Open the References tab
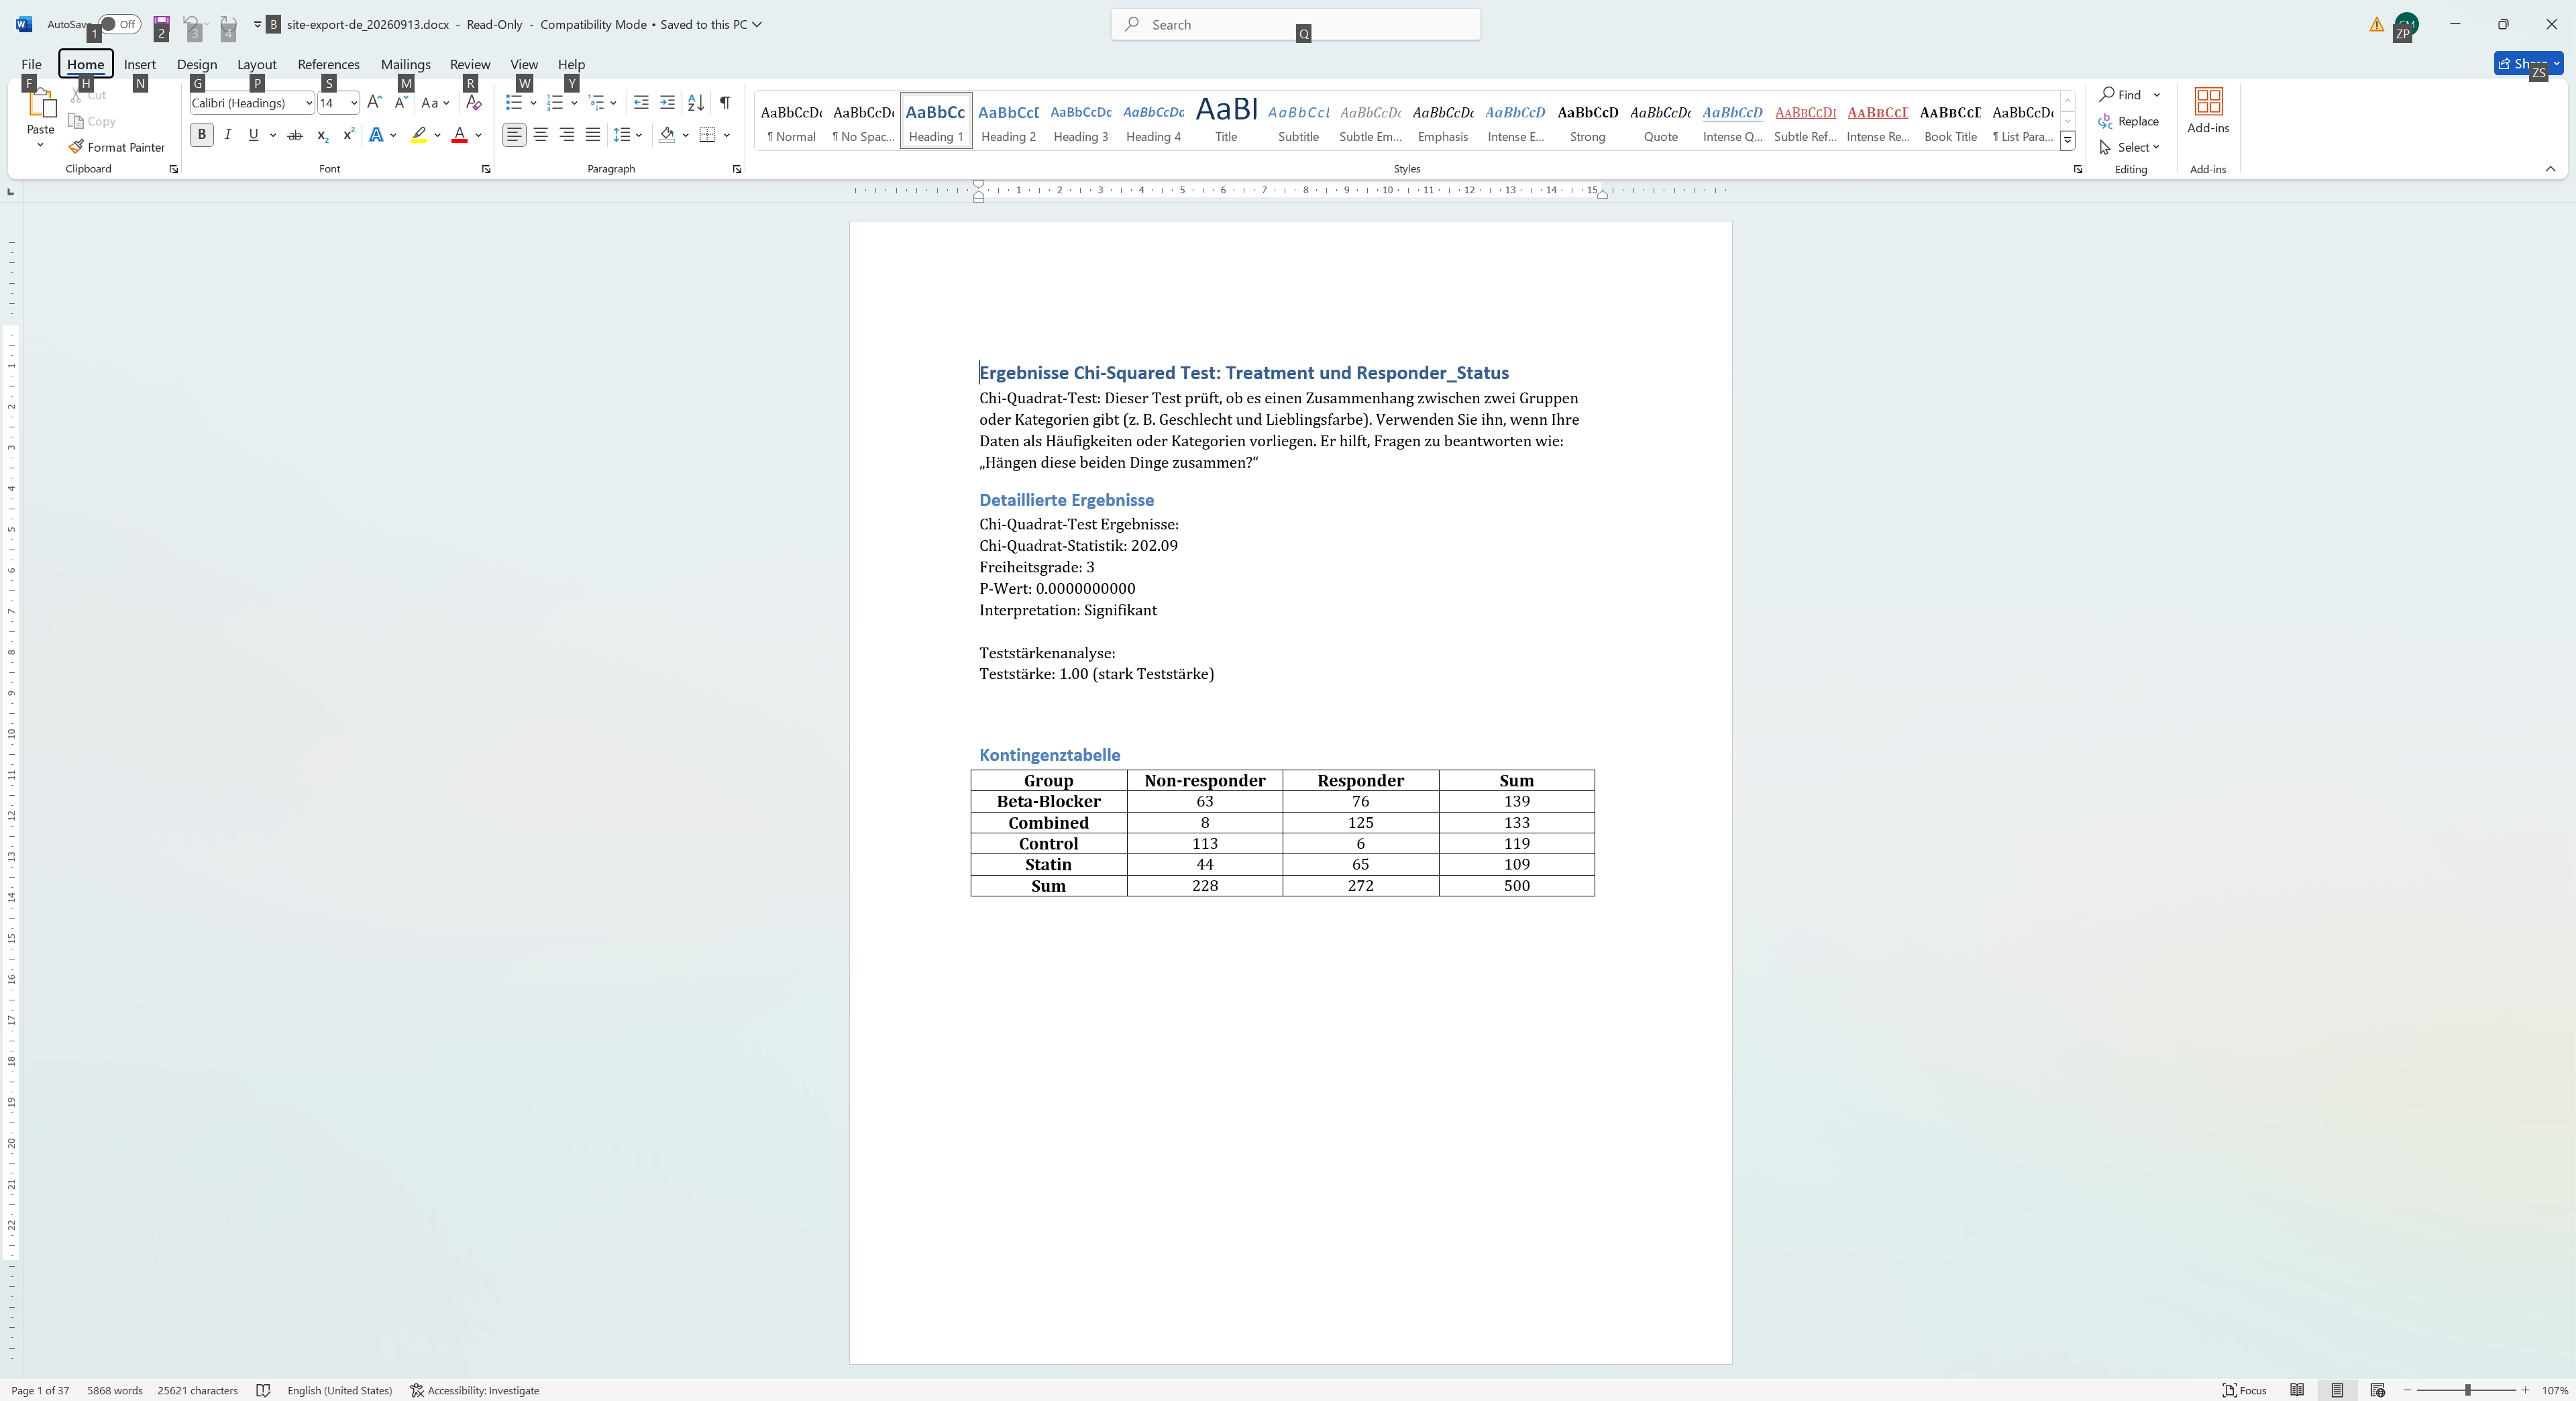Screen dimensions: 2576x1401 [x=328, y=64]
